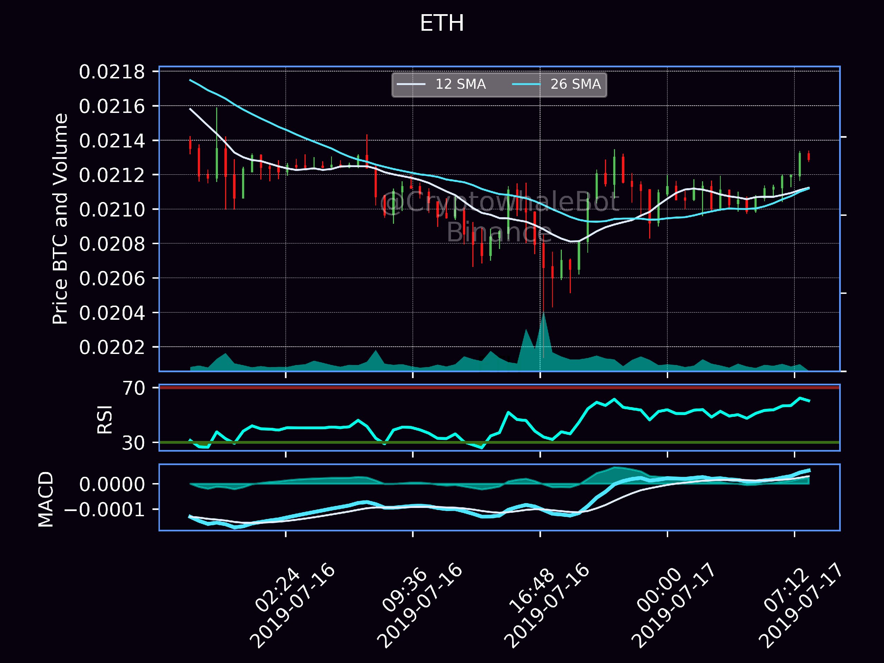Click the 0.0210 price axis label

pyautogui.click(x=112, y=209)
